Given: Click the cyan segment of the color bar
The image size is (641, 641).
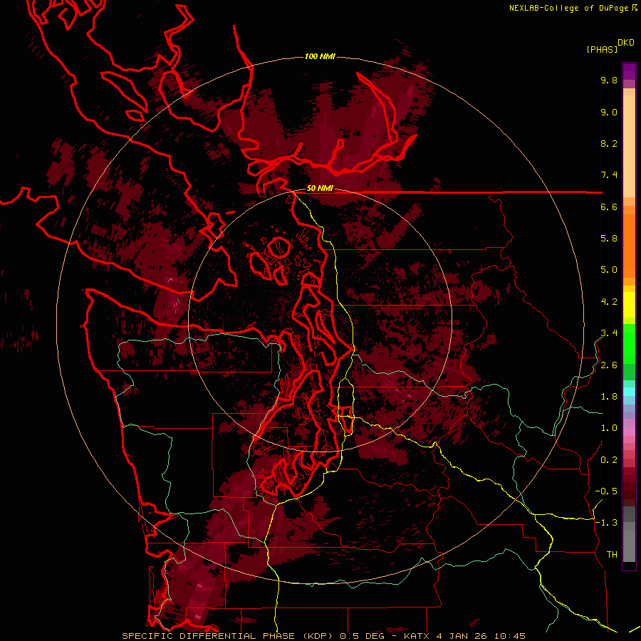Looking at the screenshot, I should 629,392.
